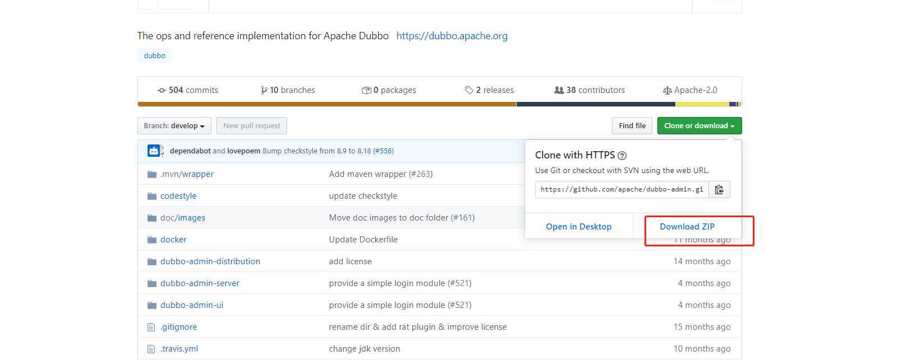The width and height of the screenshot is (916, 360).
Task: Click folder icon beside dubbo-admin-server
Action: (x=151, y=283)
